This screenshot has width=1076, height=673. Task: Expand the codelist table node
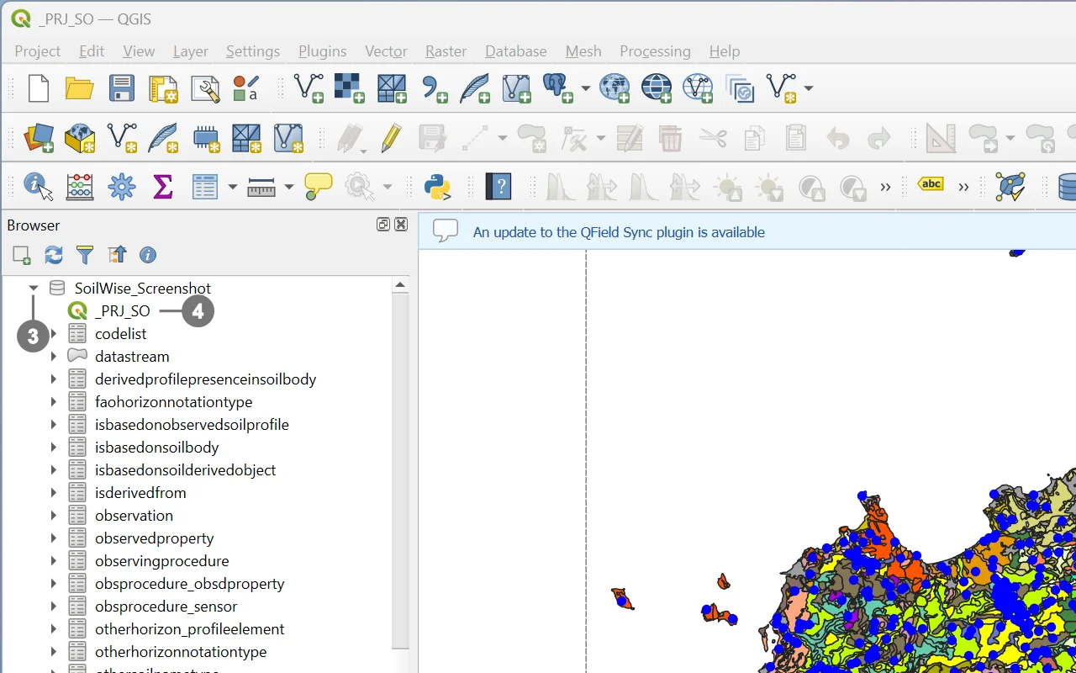(x=54, y=334)
